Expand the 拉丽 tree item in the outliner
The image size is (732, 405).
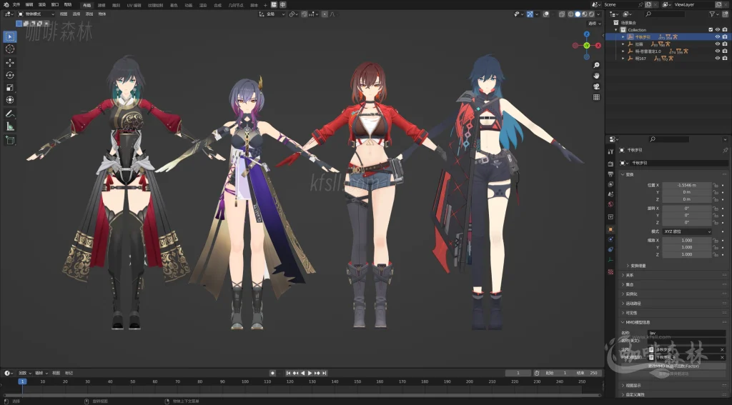coord(623,44)
